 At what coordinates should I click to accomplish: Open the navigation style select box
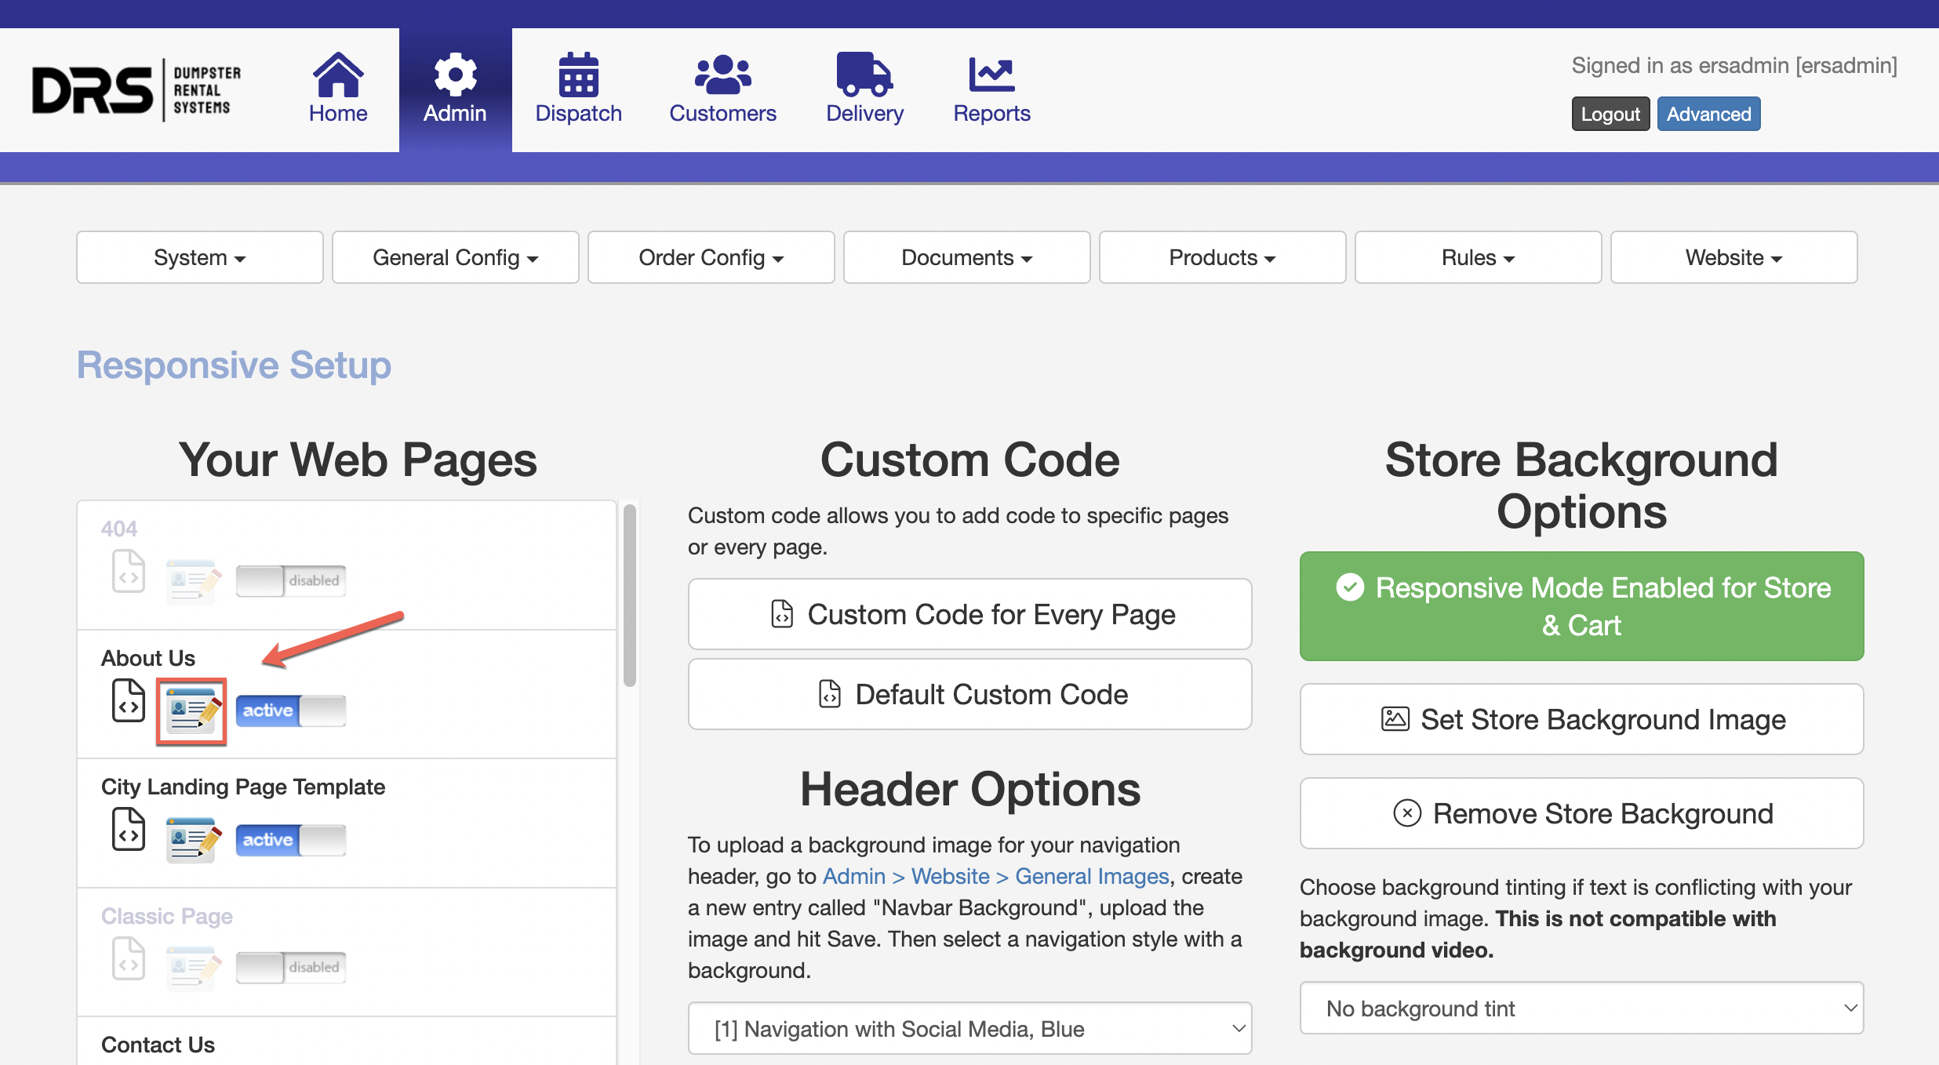969,1028
